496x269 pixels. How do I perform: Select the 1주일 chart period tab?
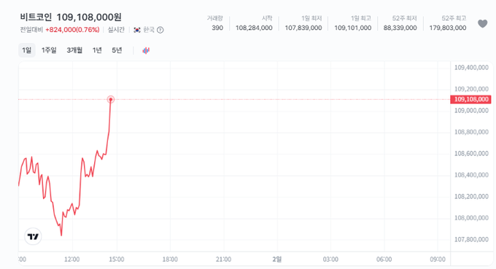coord(49,50)
